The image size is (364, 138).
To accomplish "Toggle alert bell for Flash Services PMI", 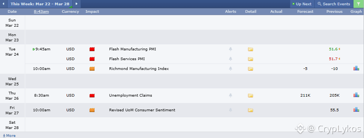I will [230, 59].
